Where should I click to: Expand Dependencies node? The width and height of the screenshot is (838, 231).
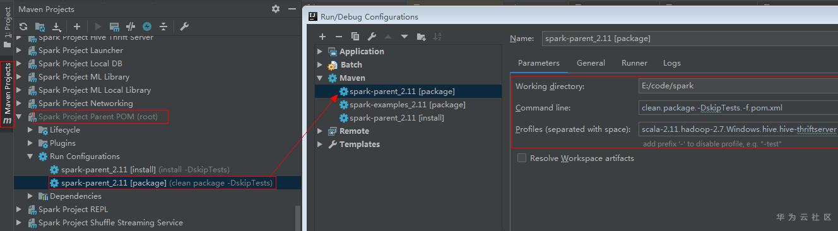[30, 196]
